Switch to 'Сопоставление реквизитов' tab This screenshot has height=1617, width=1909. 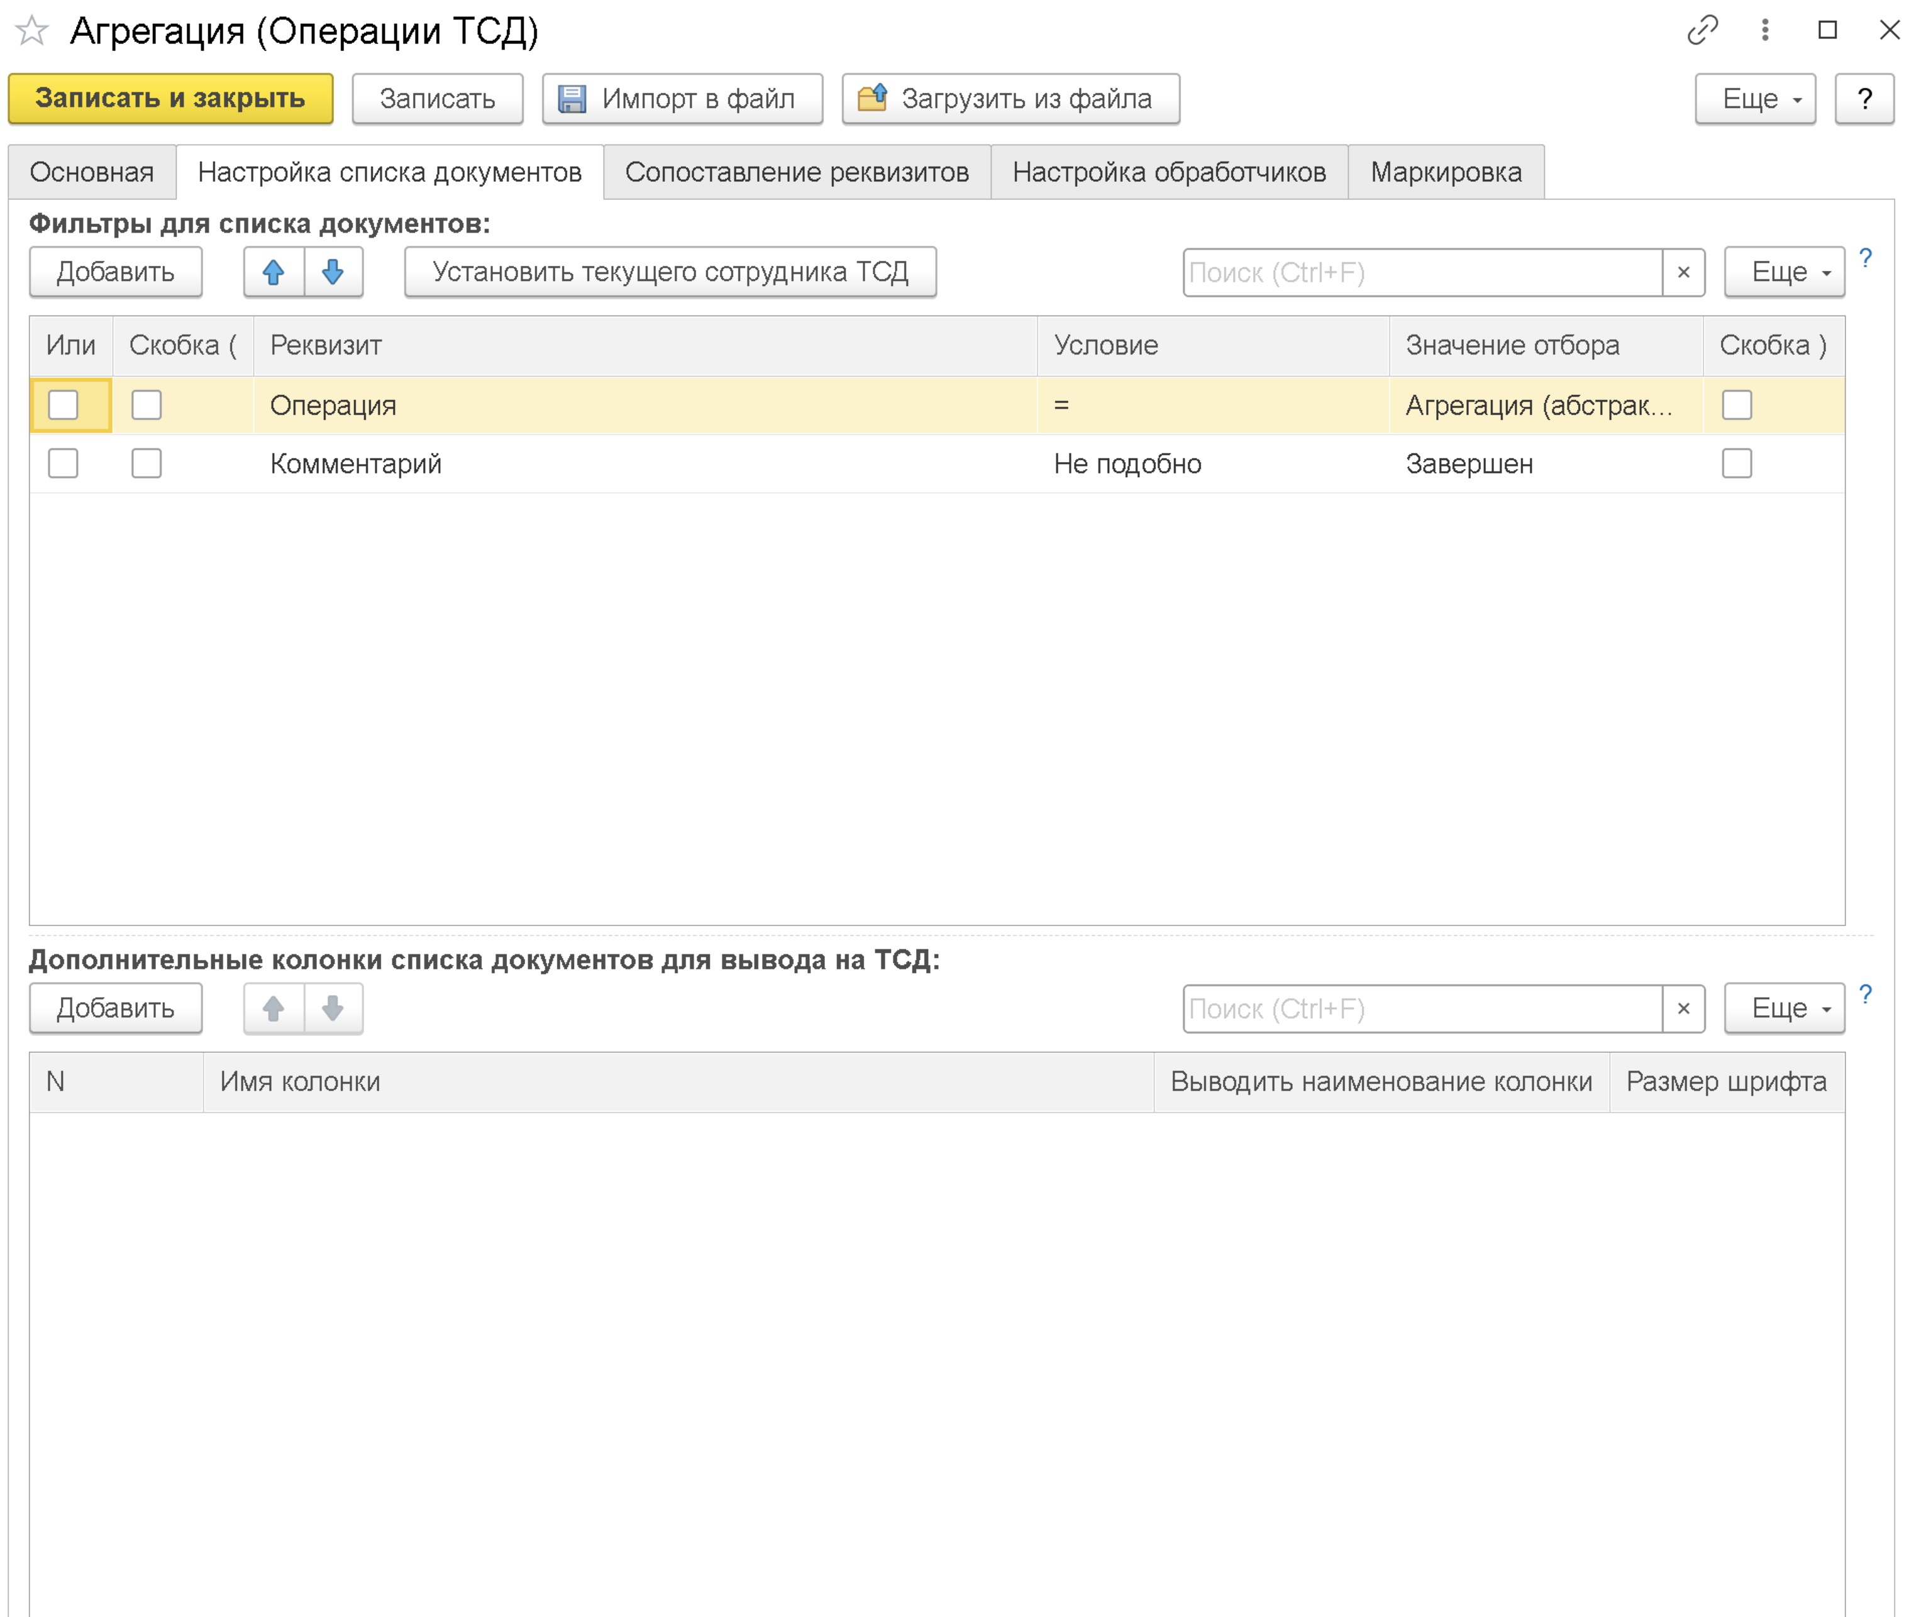(x=796, y=172)
